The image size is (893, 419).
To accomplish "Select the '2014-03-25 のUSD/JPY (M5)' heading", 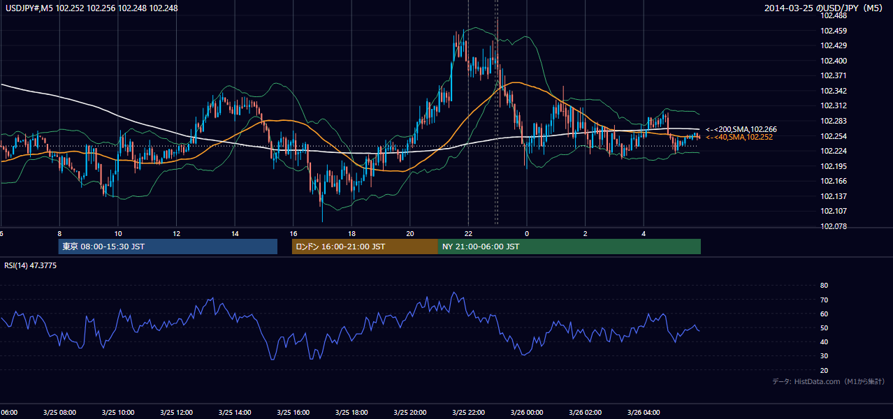I will [x=825, y=8].
